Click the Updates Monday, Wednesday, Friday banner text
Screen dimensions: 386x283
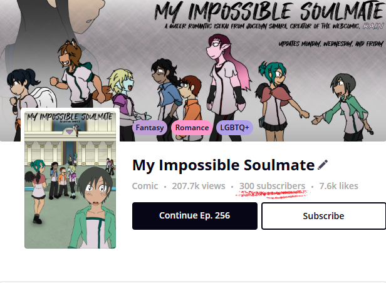tap(331, 44)
